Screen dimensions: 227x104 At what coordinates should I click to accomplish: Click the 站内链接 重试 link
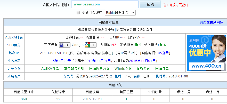click(x=162, y=45)
